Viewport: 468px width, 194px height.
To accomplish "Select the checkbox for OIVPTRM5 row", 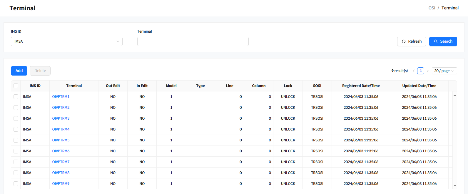I will [x=16, y=140].
